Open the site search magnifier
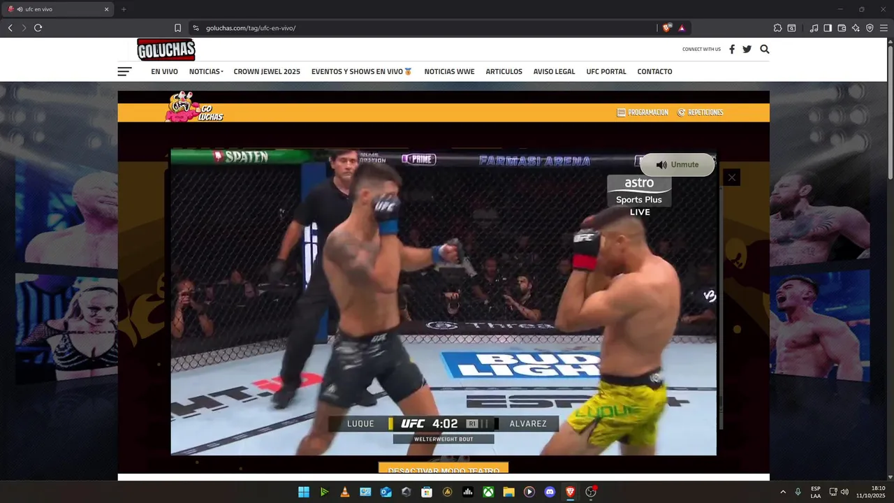Image resolution: width=894 pixels, height=503 pixels. (764, 49)
